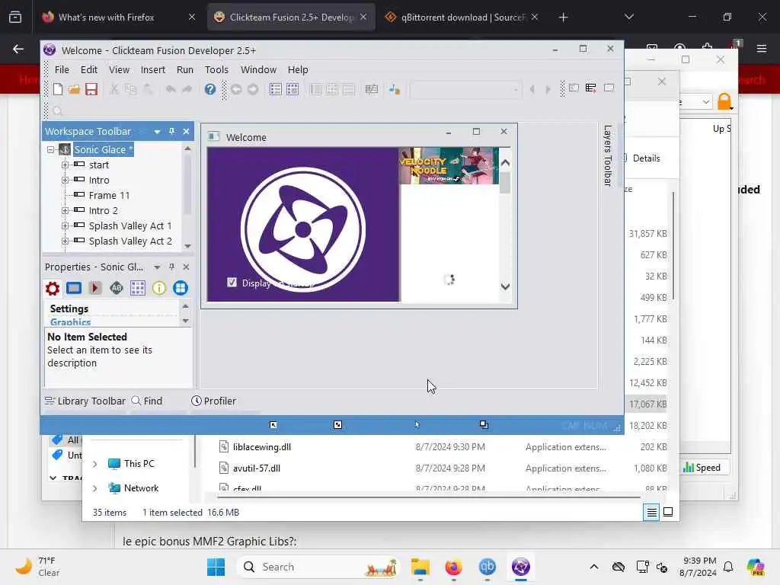Select the Frame 11 tree item
780x585 pixels.
click(109, 196)
